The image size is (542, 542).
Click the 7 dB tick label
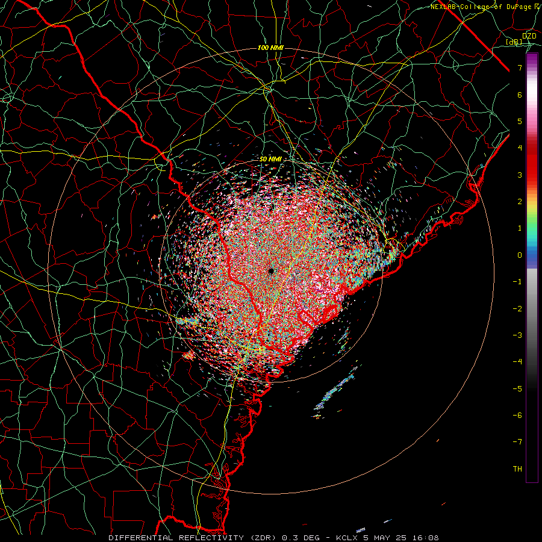point(520,67)
